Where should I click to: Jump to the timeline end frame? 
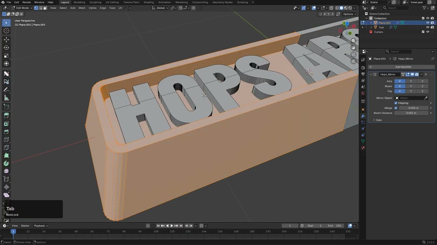click(181, 226)
